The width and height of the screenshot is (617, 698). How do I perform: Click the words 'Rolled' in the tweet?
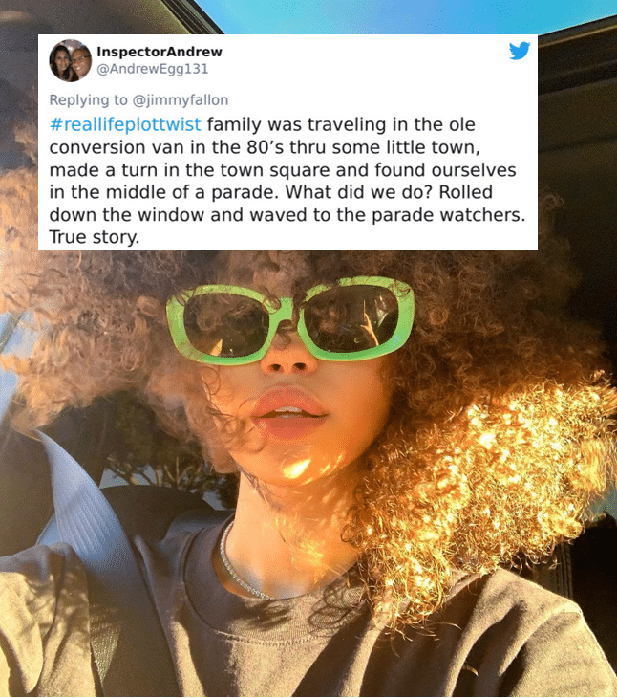click(466, 192)
